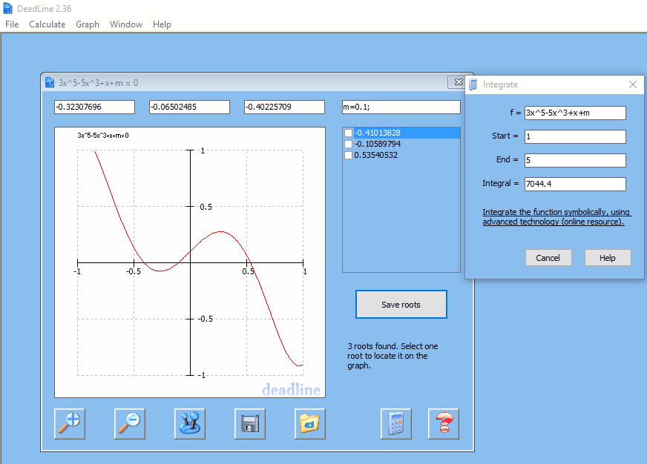The image size is (647, 464).
Task: Open the File menu
Action: click(12, 24)
